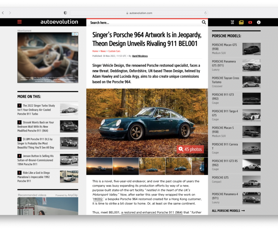This screenshot has width=278, height=230.
Task: Click the info circle icon in header
Action: click(x=259, y=22)
